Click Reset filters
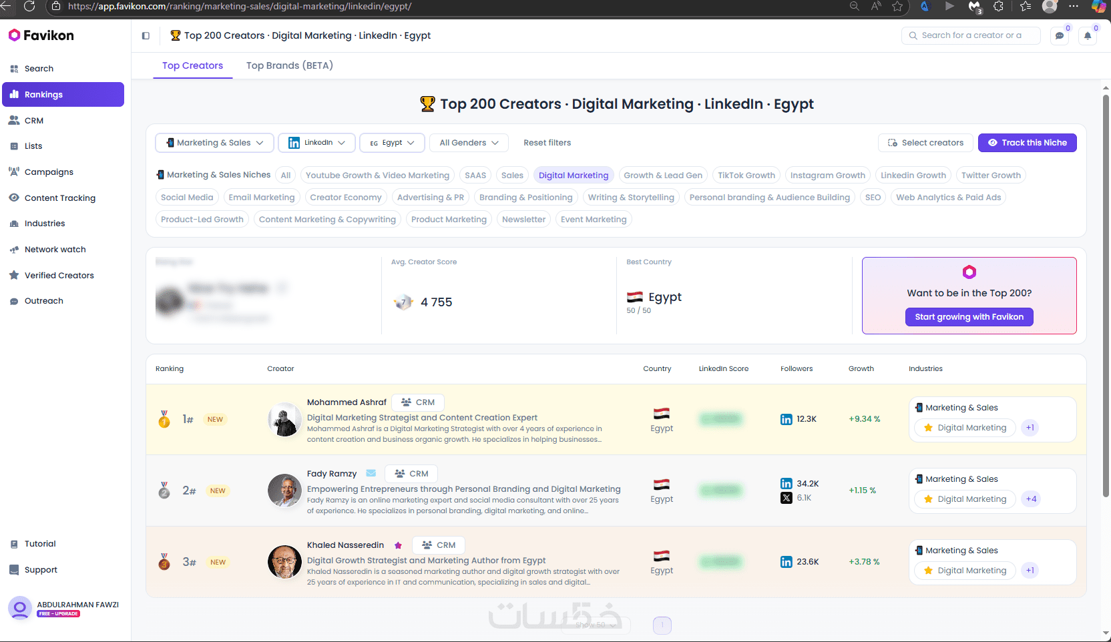1111x642 pixels. point(547,143)
